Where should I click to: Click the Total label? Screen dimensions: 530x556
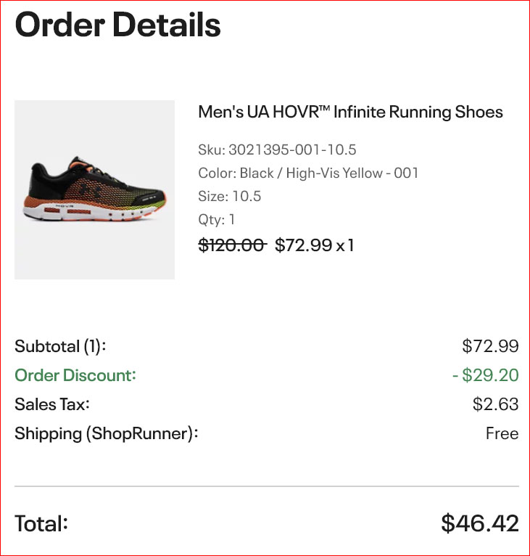point(41,523)
